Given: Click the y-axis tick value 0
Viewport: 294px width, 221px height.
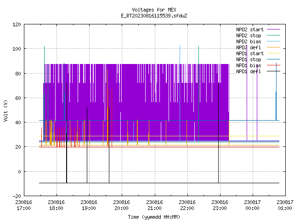Looking at the screenshot, I should tap(19, 172).
